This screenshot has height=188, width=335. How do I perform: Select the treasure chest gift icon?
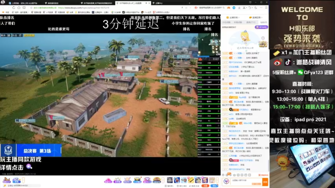(x=137, y=180)
